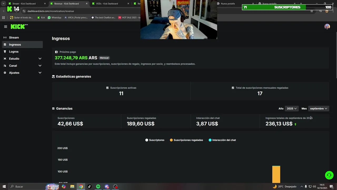This screenshot has width=337, height=190.
Task: Open the apps grid in the bookmarks bar
Action: [3, 18]
